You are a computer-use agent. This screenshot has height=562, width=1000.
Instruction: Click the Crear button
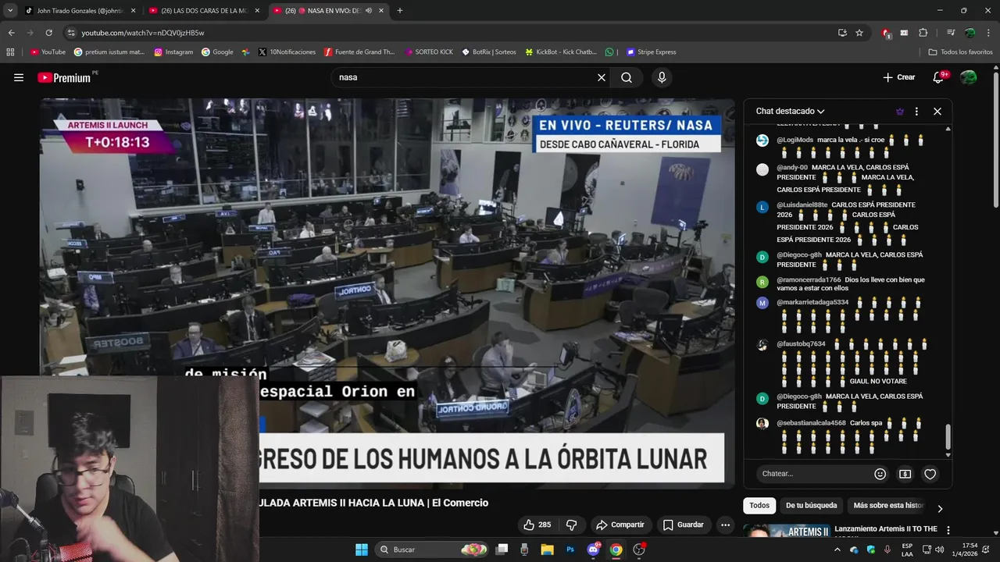coord(899,77)
